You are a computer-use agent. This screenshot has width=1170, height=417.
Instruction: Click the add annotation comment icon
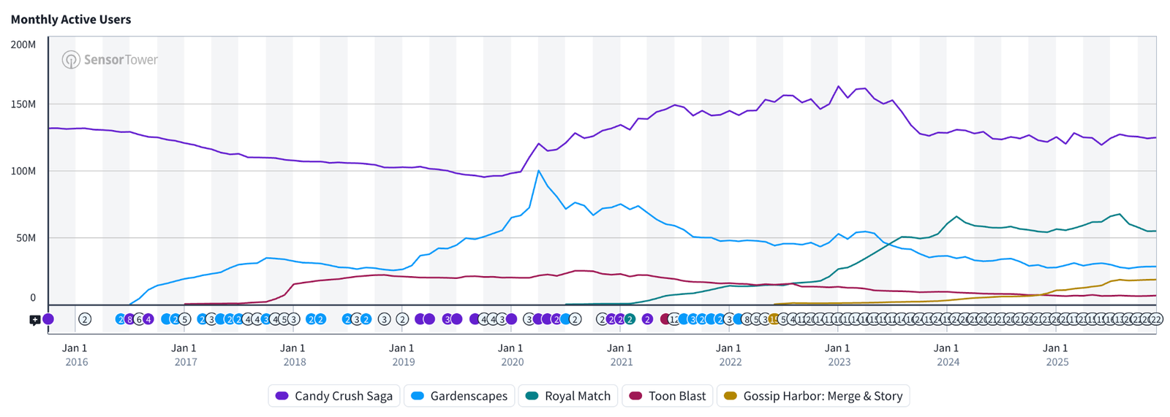pos(34,320)
